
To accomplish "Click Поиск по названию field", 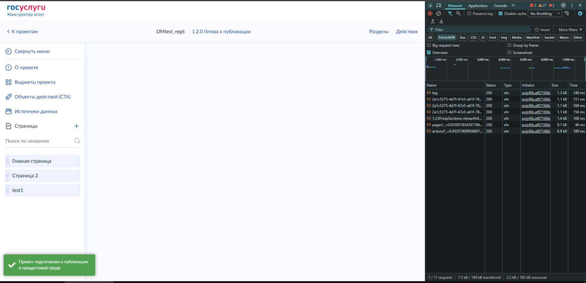I will coord(39,141).
